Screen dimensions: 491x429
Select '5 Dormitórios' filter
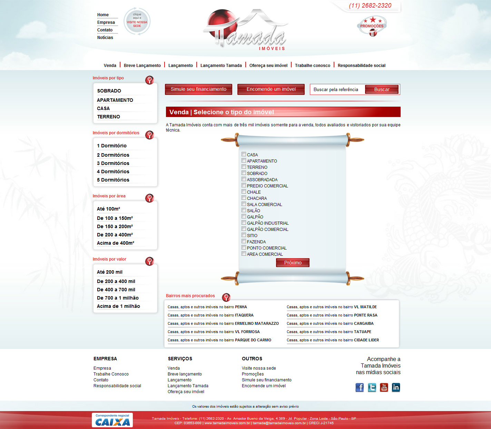(x=113, y=180)
